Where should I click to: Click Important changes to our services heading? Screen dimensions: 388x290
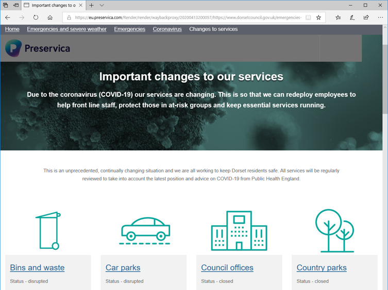pyautogui.click(x=191, y=77)
